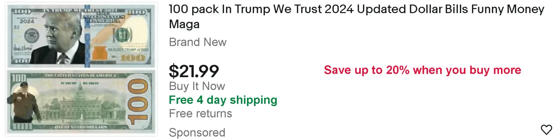
Task: Click the large orange 100 on back bill
Action: point(138,102)
